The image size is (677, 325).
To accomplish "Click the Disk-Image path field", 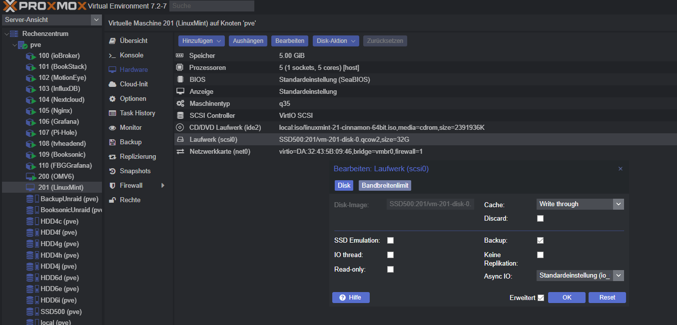I will pyautogui.click(x=430, y=204).
